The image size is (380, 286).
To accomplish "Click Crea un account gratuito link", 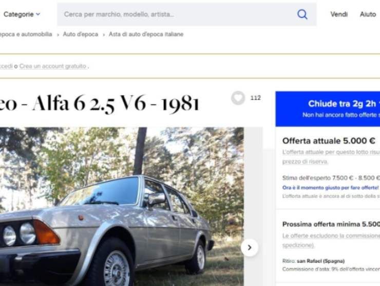I will 53,66.
